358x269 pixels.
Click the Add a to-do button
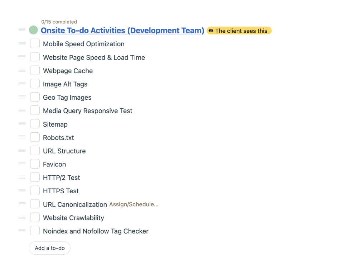(x=50, y=248)
